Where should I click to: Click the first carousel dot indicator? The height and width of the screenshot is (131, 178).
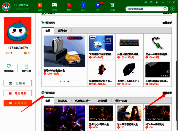click(61, 82)
